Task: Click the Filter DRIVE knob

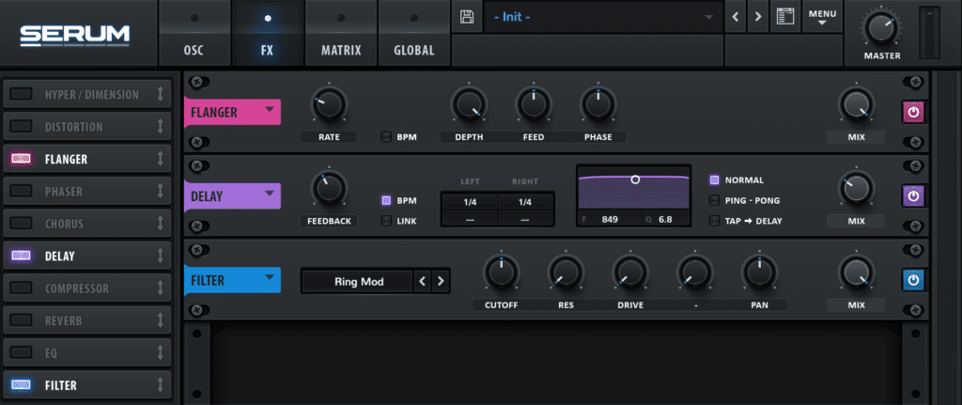Action: 630,273
